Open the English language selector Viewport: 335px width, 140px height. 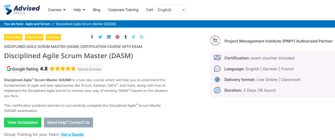point(170,10)
